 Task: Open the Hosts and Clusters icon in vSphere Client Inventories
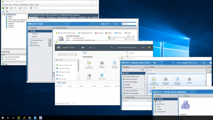[x=102, y=63]
